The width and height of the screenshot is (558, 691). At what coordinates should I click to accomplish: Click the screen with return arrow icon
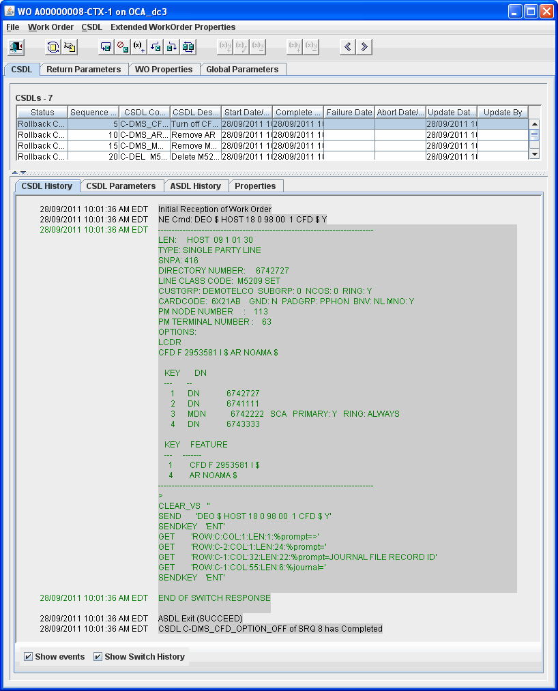pyautogui.click(x=106, y=46)
